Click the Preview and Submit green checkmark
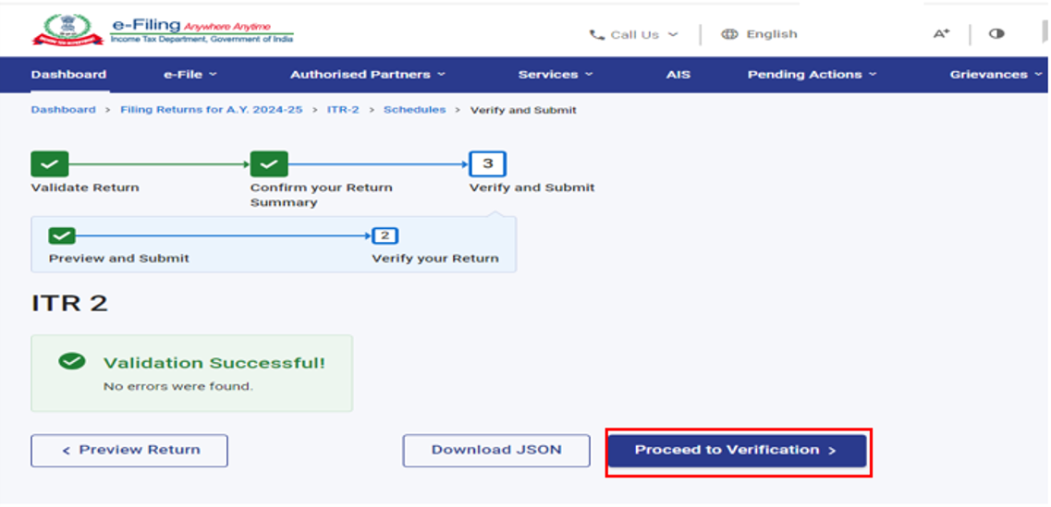The height and width of the screenshot is (507, 1051). (x=62, y=235)
